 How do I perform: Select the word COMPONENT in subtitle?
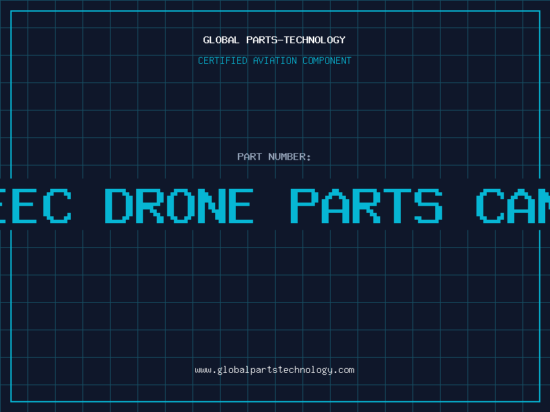(x=327, y=60)
